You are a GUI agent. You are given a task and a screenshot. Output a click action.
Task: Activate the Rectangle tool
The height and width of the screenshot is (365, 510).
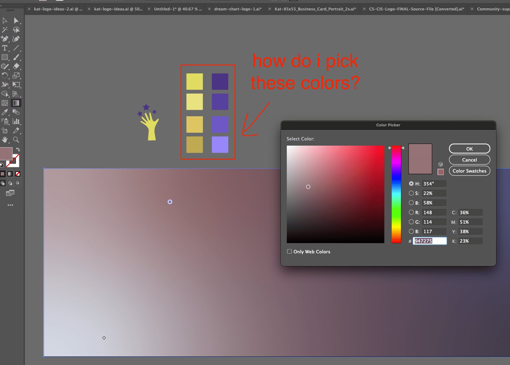pos(5,57)
